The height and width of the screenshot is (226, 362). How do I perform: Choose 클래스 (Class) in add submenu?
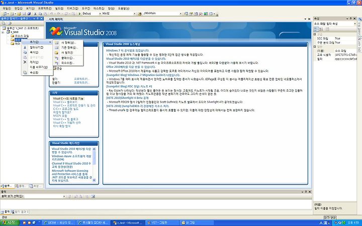pyautogui.click(x=68, y=58)
